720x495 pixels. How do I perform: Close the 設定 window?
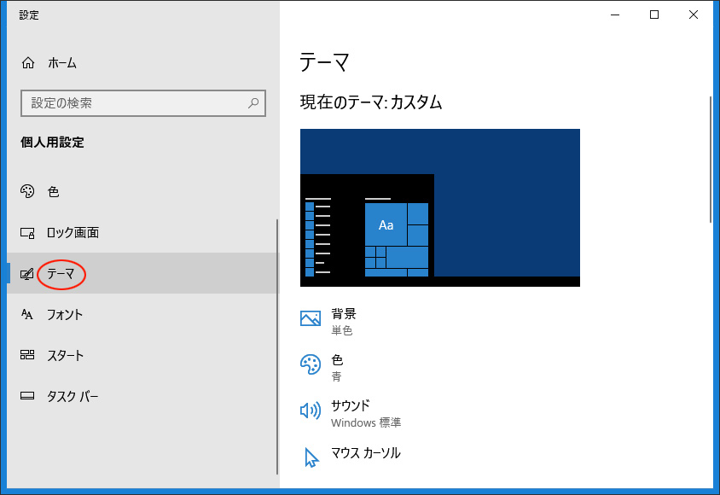[694, 15]
